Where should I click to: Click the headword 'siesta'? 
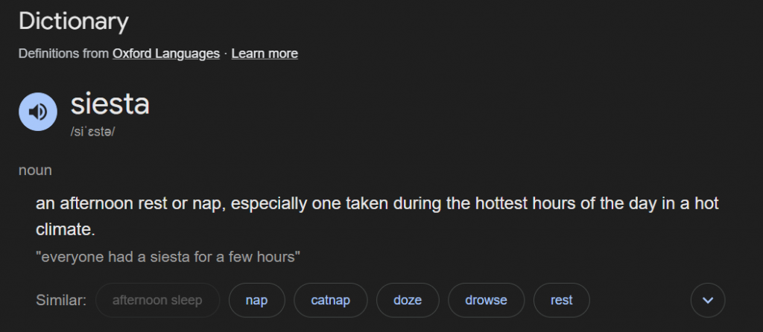[110, 104]
